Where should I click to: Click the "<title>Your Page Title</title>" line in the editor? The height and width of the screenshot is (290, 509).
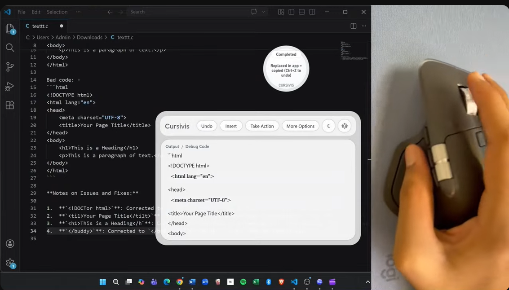105,125
